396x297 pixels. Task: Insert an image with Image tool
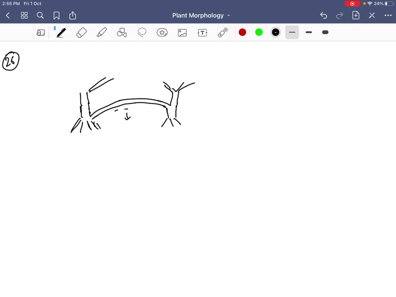pyautogui.click(x=182, y=32)
